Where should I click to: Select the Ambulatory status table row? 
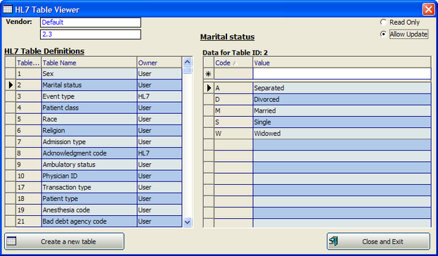pyautogui.click(x=94, y=165)
